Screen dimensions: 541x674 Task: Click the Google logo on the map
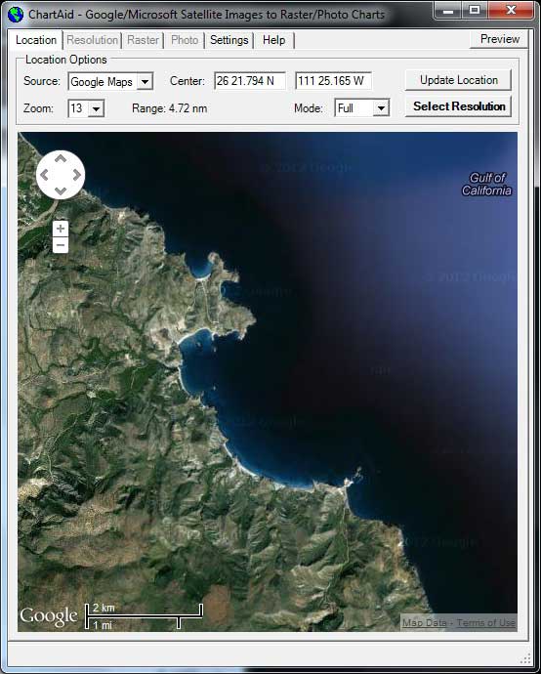coord(49,615)
